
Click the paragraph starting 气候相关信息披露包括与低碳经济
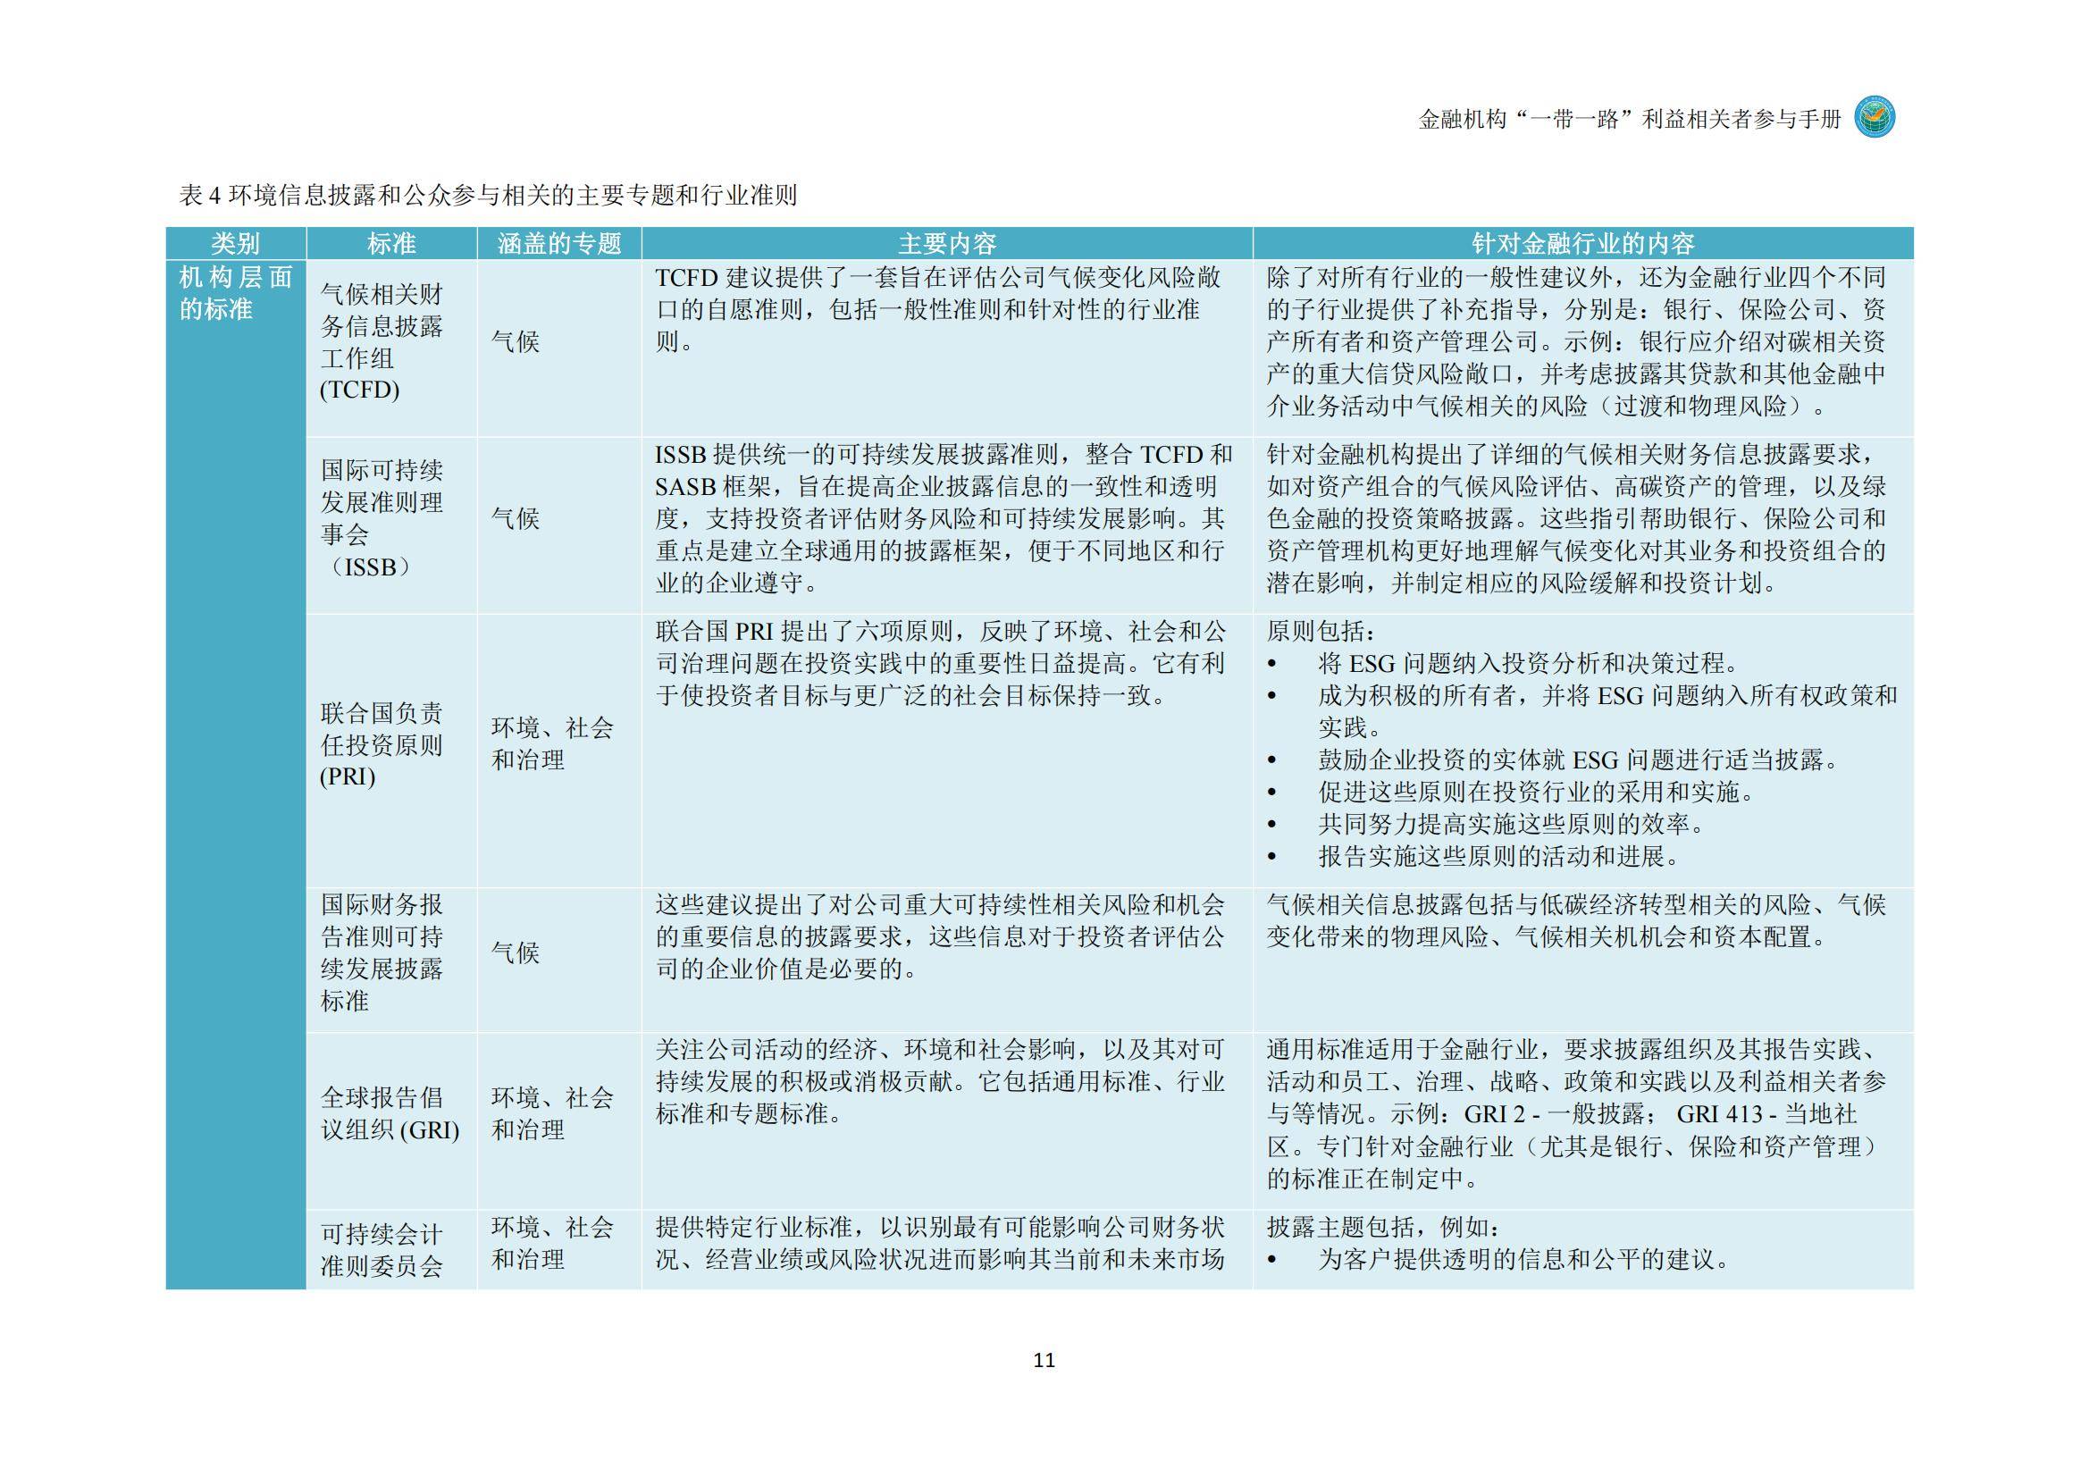pos(1577,921)
